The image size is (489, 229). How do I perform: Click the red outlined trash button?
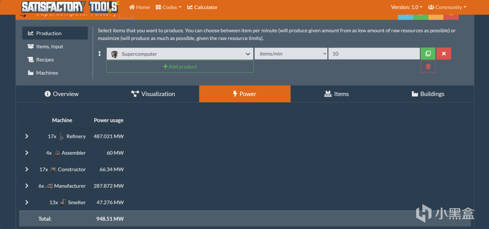[x=428, y=66]
